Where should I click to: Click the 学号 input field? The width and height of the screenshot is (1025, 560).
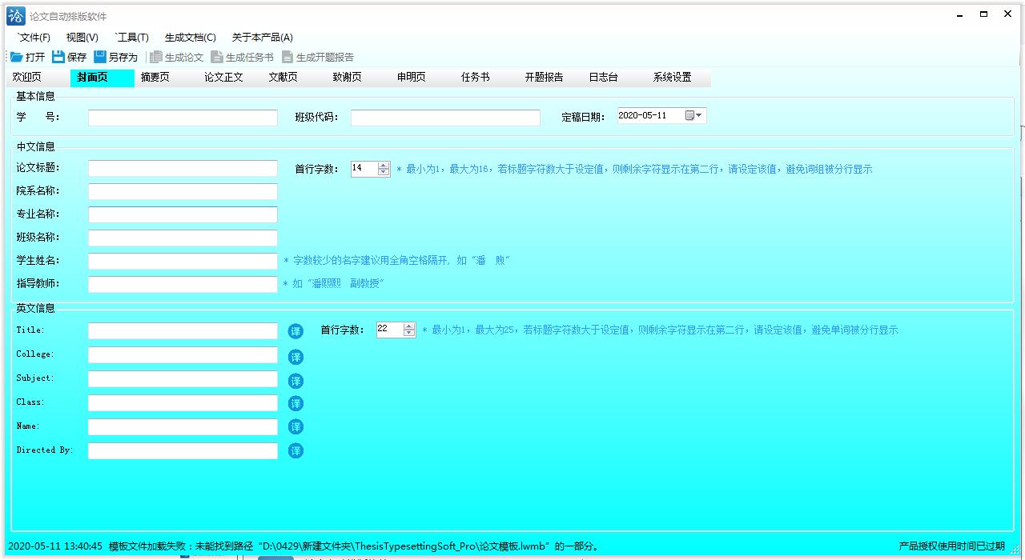[x=183, y=118]
